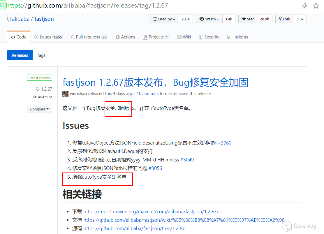The height and width of the screenshot is (234, 324).
Task: Bookmark the page with the star icon
Action: click(316, 6)
